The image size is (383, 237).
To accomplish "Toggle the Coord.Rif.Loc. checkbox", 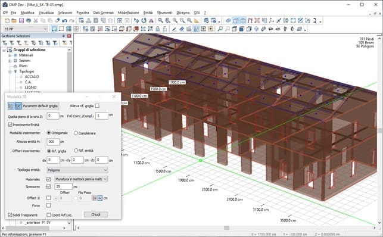I will (x=49, y=215).
